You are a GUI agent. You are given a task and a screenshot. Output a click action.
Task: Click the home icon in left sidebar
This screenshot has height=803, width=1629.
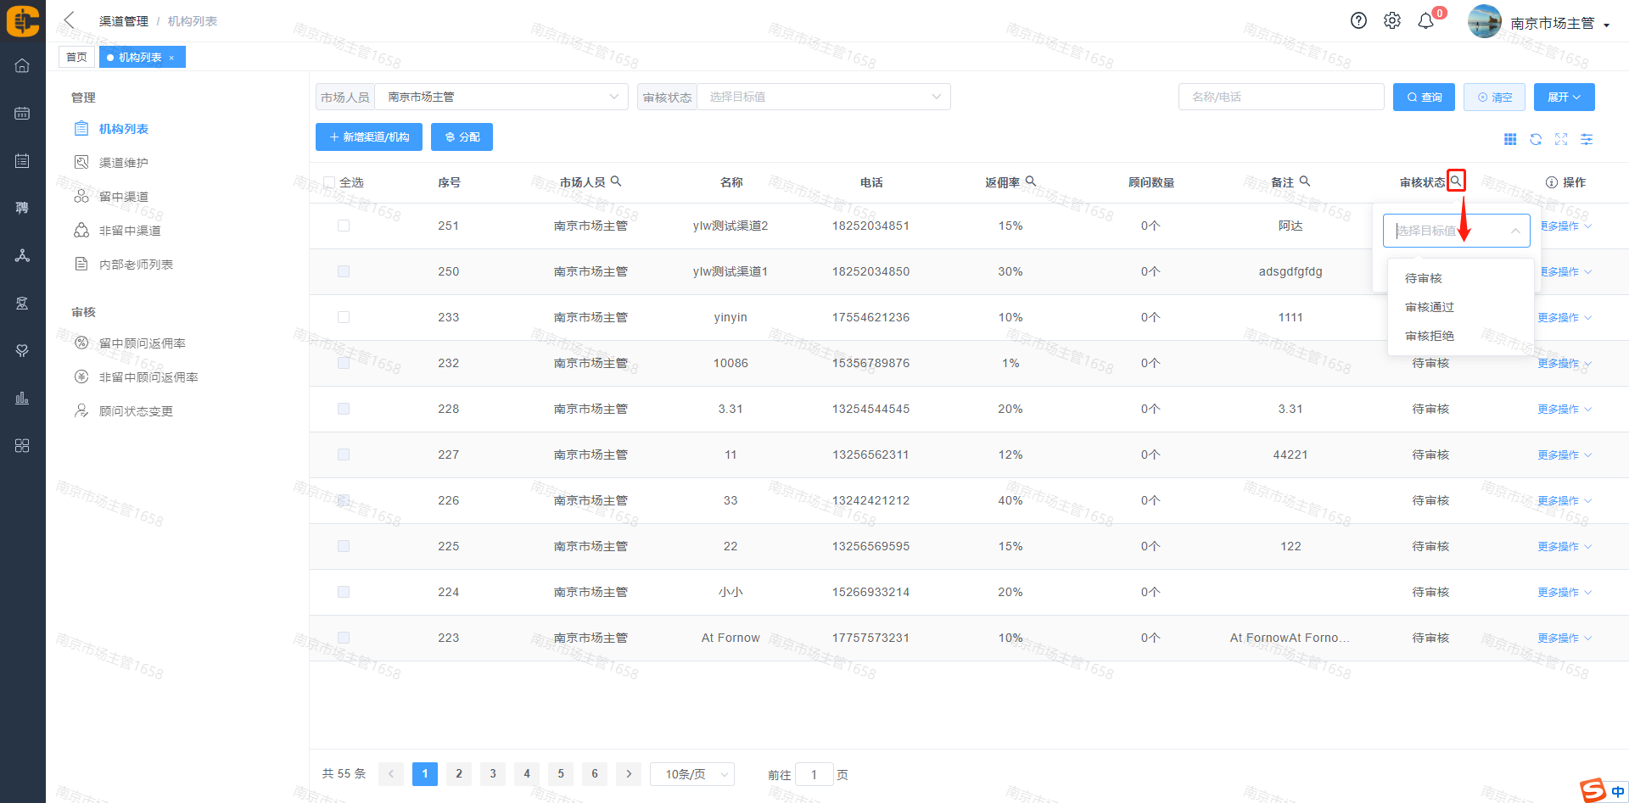point(22,65)
